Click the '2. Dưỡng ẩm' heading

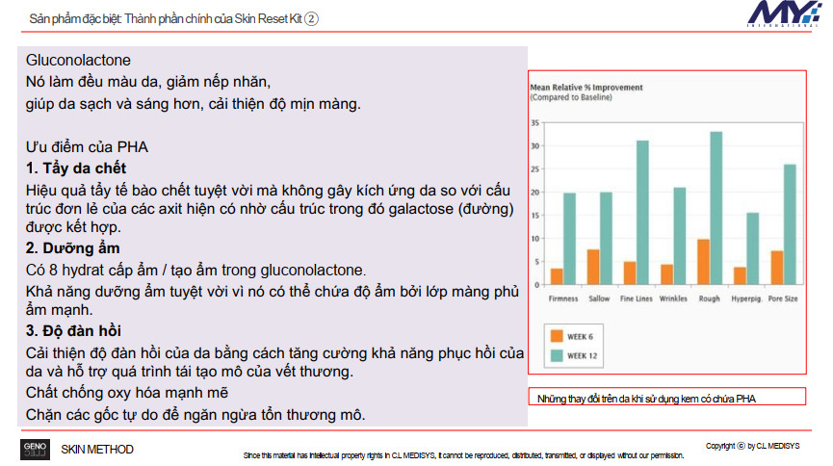[x=73, y=248]
